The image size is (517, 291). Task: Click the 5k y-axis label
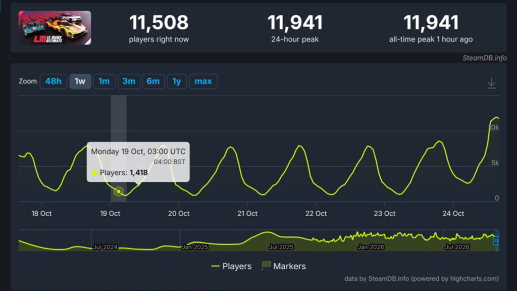[x=495, y=163]
